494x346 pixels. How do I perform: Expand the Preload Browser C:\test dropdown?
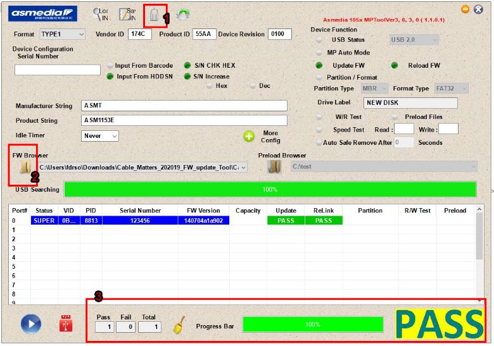474,167
